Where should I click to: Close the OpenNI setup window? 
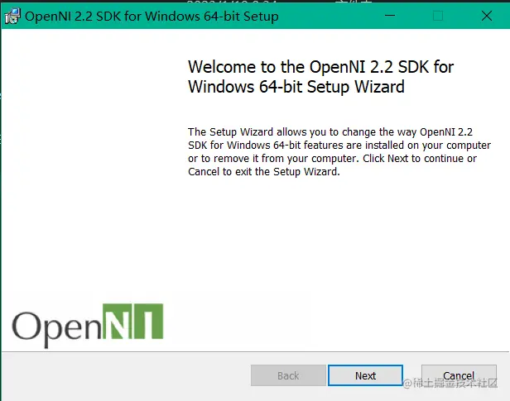(x=487, y=15)
